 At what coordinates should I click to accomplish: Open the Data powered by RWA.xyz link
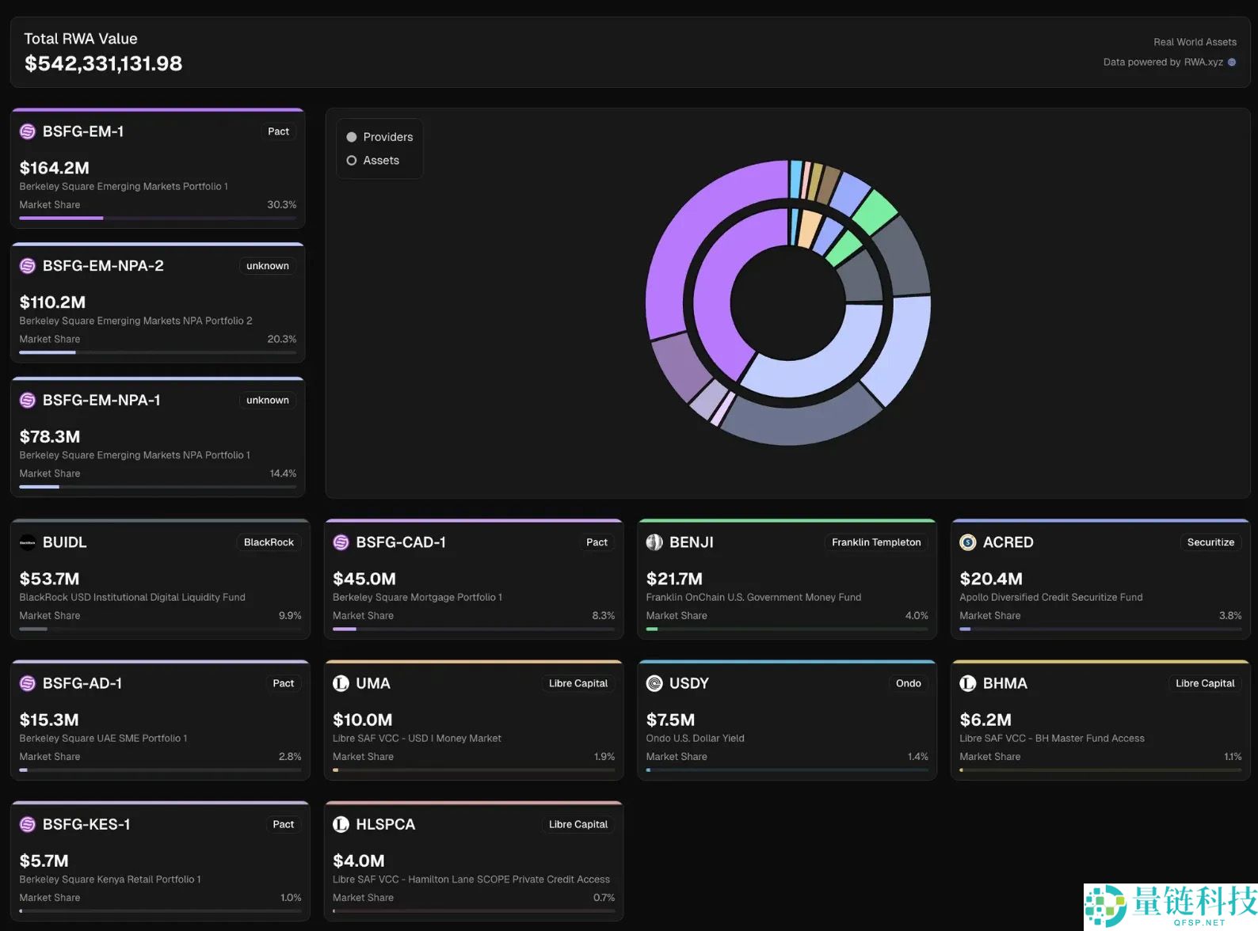1163,63
